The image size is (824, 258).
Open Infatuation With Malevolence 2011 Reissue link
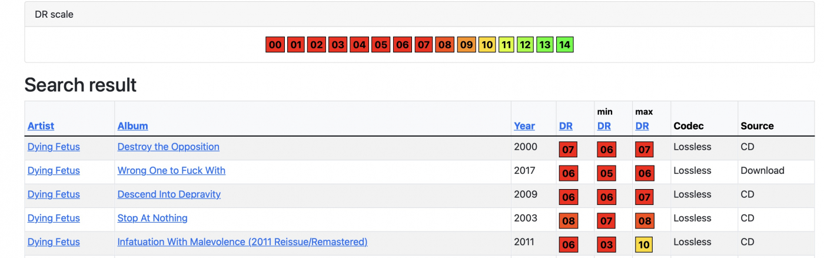(x=242, y=242)
